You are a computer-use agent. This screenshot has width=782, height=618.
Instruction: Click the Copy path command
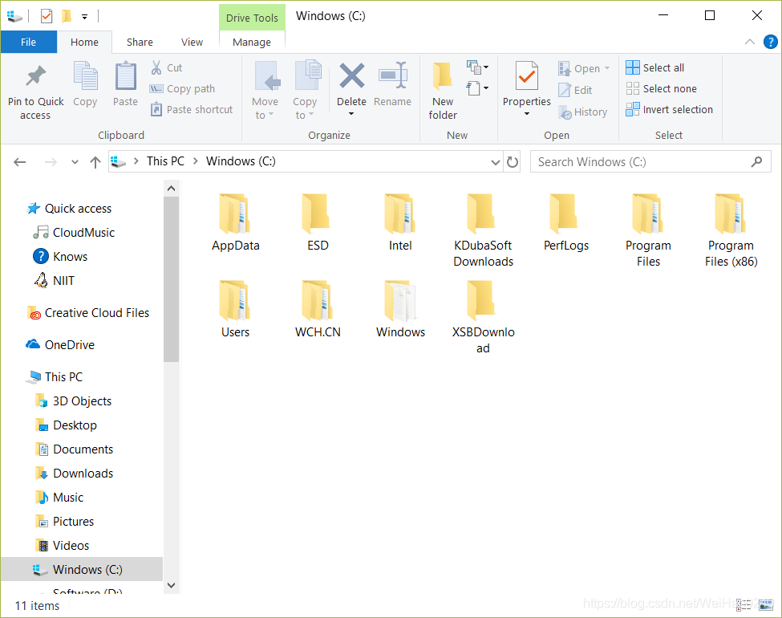click(x=183, y=89)
